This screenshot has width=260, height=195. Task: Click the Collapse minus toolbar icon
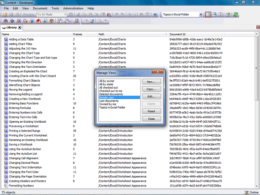pyautogui.click(x=134, y=15)
